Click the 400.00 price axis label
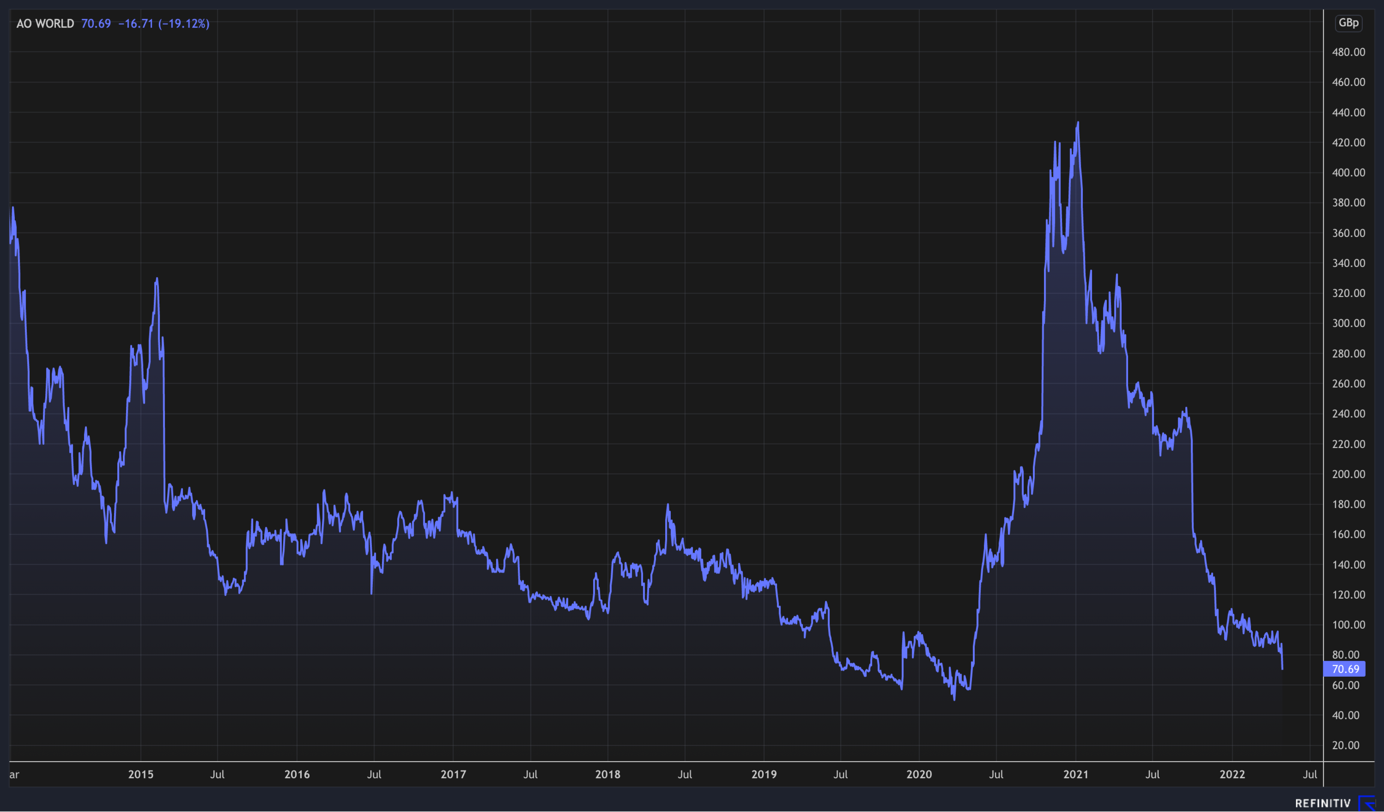1384x812 pixels. pos(1348,173)
